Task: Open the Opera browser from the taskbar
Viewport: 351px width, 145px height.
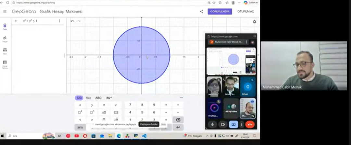Action: click(85, 136)
